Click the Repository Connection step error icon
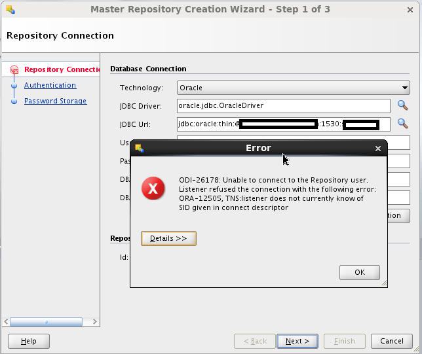Viewport: 422px width, 354px height. (x=14, y=70)
